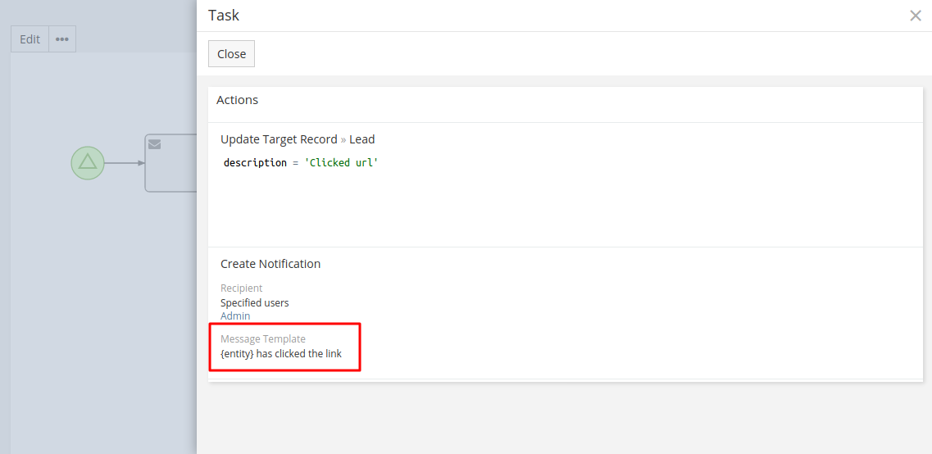Open the three-dots more options menu

point(61,39)
